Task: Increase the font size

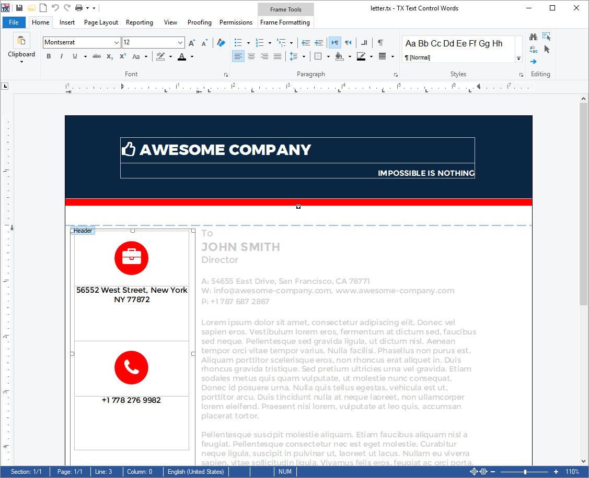Action: coord(192,43)
